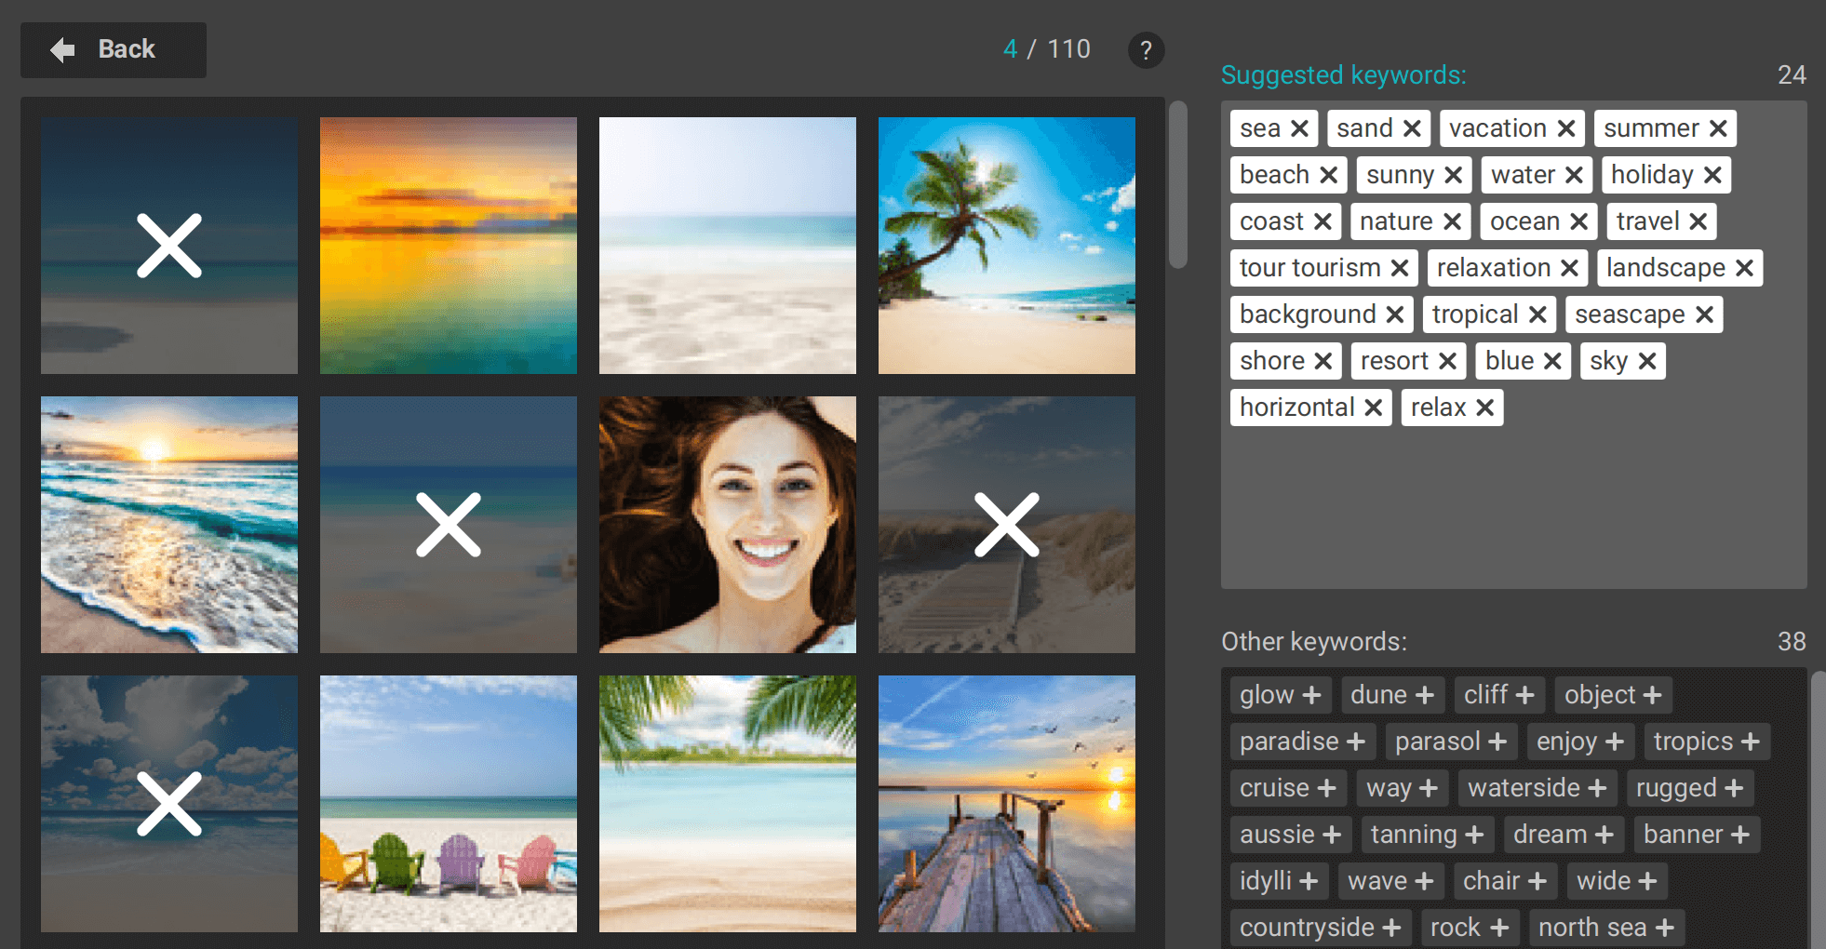Click the image grid vertical scrollbar

pyautogui.click(x=1177, y=185)
